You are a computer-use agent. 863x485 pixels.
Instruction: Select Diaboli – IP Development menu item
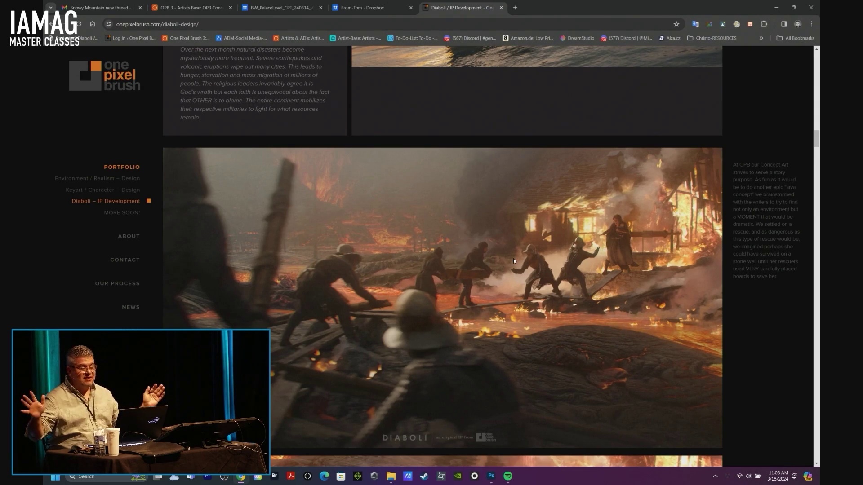click(106, 201)
